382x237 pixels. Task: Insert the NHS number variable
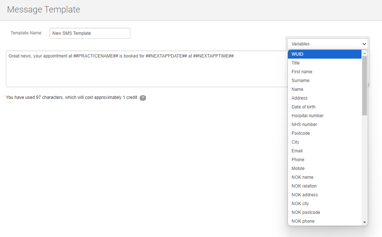[x=324, y=125]
